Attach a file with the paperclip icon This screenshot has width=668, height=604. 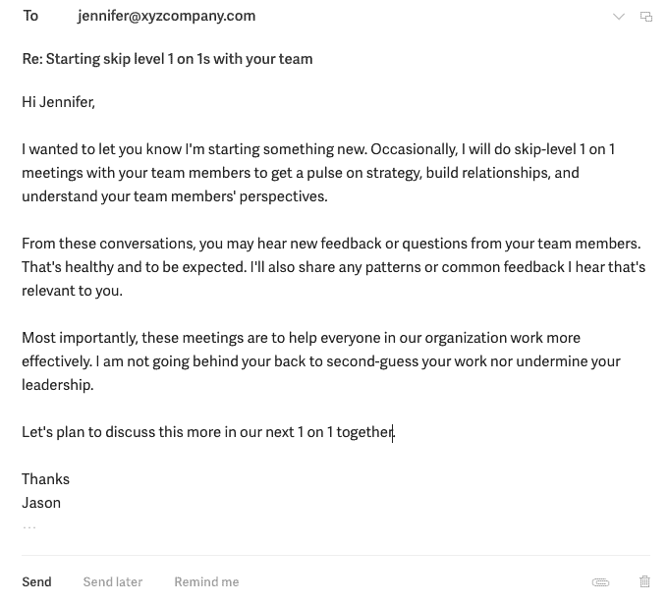point(600,581)
